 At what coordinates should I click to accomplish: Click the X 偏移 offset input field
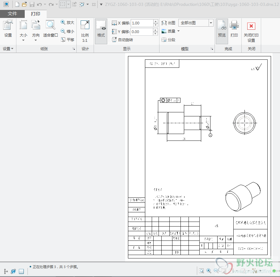[142, 23]
